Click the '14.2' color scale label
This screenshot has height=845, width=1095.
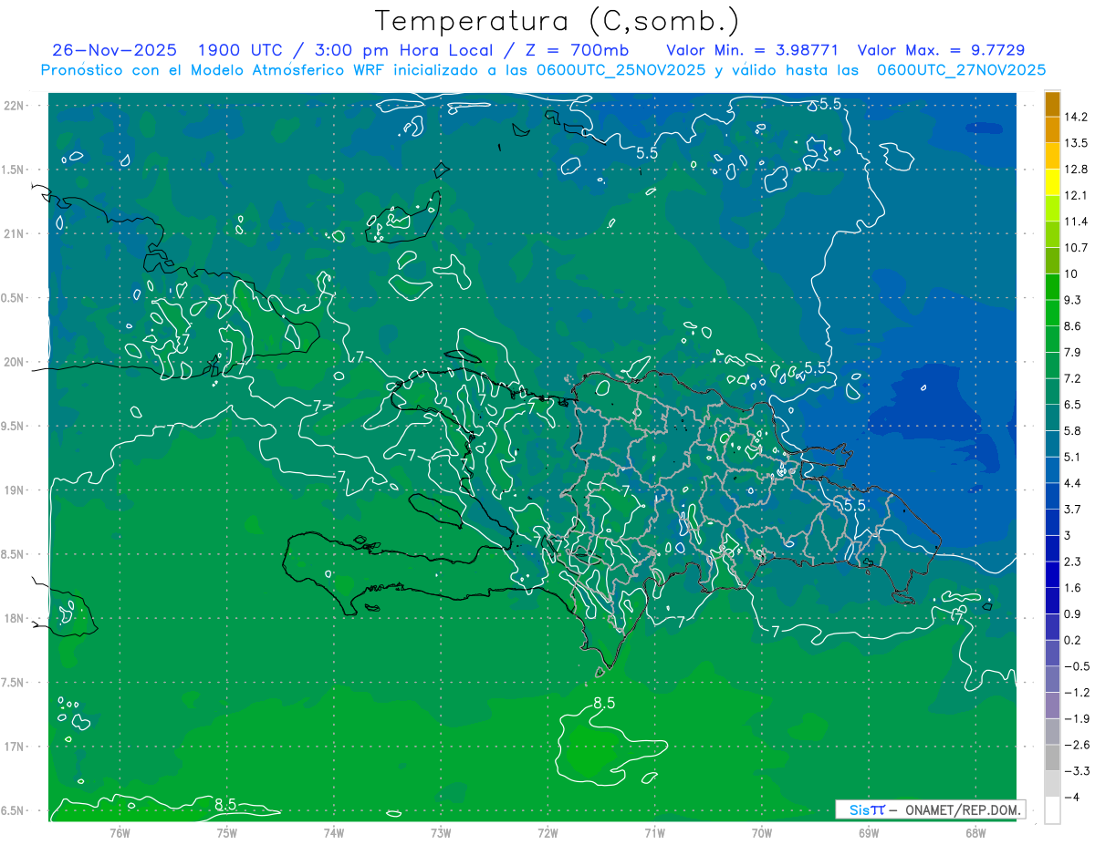[x=1076, y=117]
